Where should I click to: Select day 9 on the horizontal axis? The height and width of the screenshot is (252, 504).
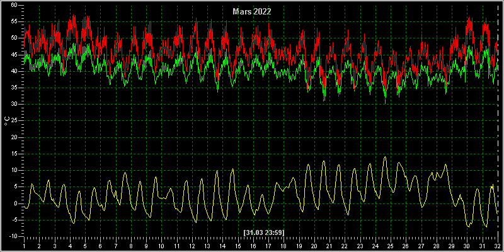point(146,246)
